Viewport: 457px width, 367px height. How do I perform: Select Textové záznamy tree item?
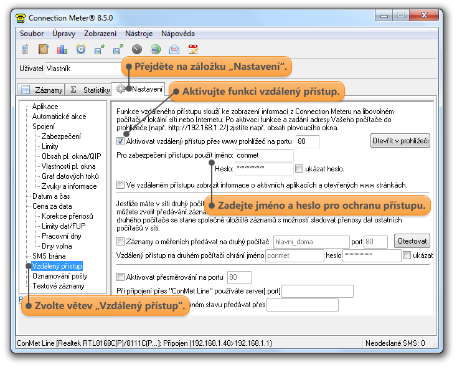pos(59,286)
